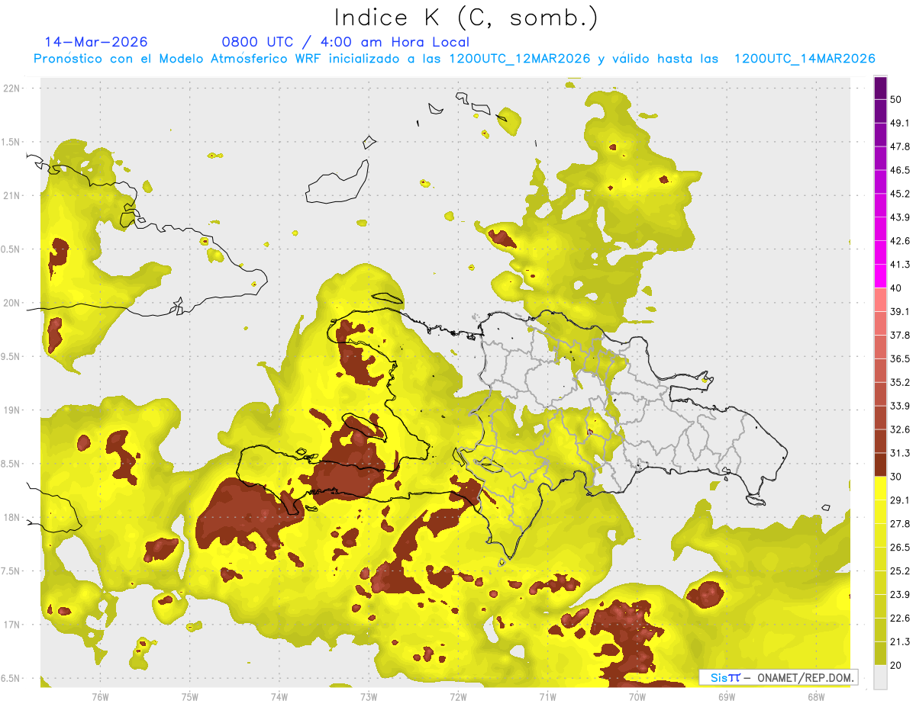Click the '68W' longitude label
The image size is (916, 707).
(815, 696)
